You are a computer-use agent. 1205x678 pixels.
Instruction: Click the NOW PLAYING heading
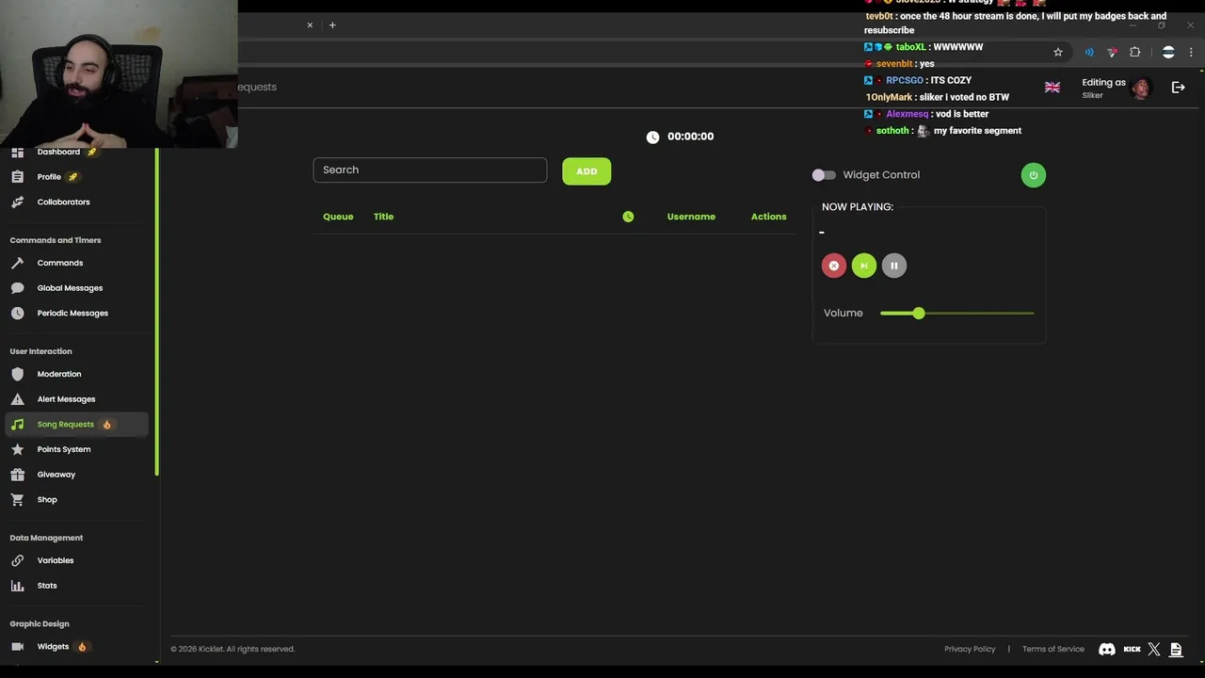[x=858, y=207]
